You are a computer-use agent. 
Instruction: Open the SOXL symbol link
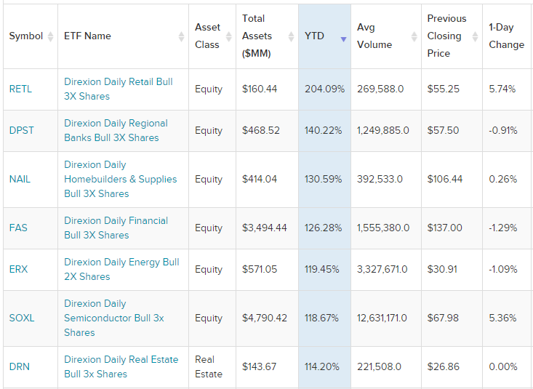(x=22, y=318)
